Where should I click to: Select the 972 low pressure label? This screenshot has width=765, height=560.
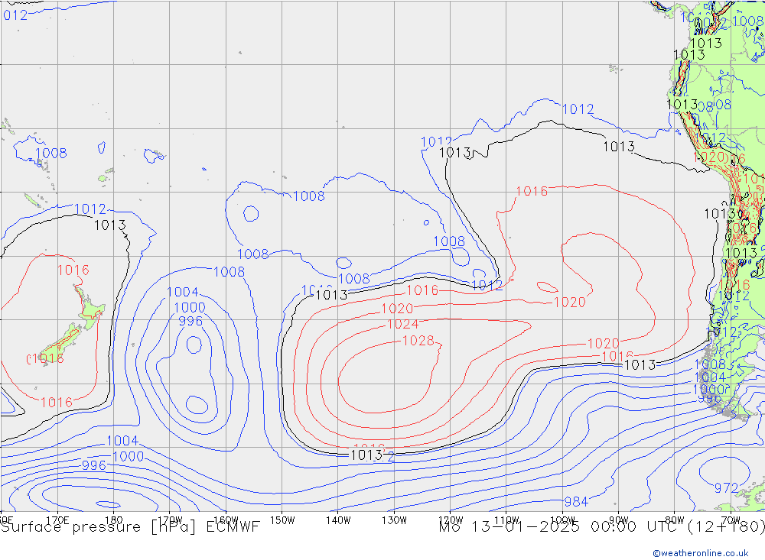pos(727,488)
